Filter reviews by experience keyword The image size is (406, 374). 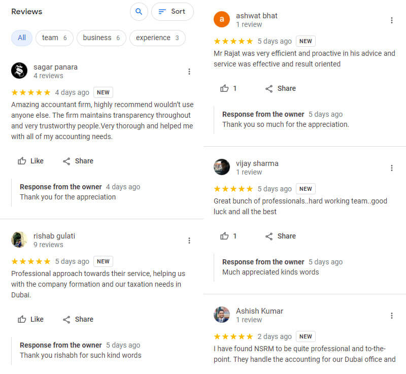pyautogui.click(x=157, y=38)
